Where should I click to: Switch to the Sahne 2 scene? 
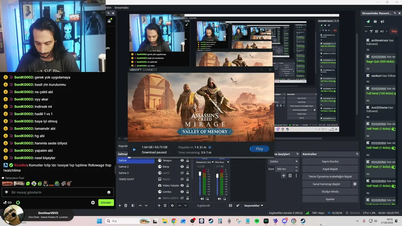pyautogui.click(x=136, y=167)
